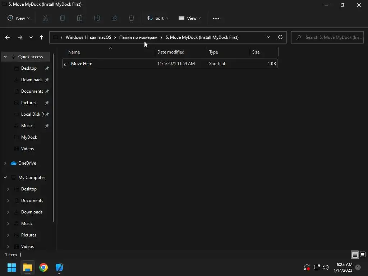
Task: Open My Computer in sidebar
Action: [x=32, y=178]
